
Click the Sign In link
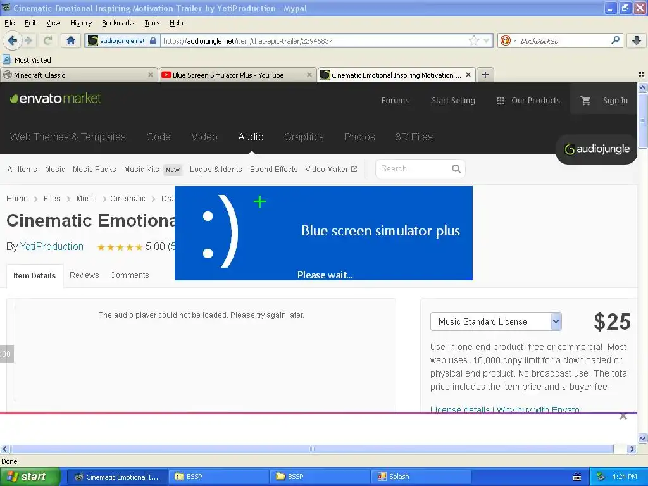pyautogui.click(x=615, y=101)
